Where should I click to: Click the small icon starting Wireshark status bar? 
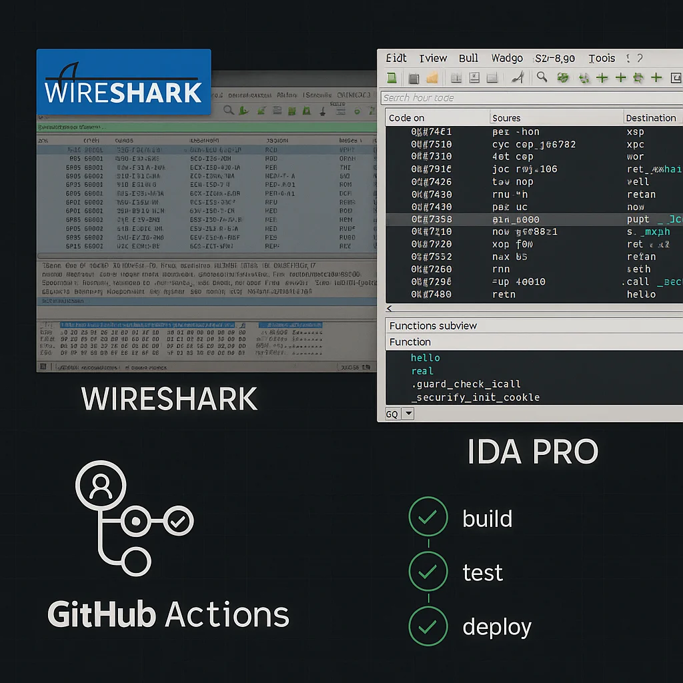(x=43, y=367)
